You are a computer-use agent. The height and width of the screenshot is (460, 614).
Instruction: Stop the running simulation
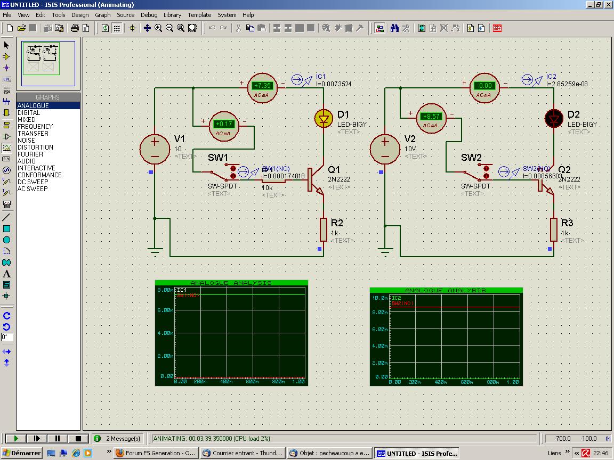coord(78,439)
